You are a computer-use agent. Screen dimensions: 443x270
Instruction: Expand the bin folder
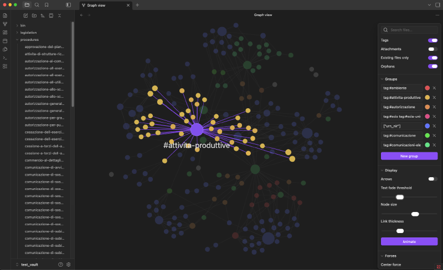coord(23,25)
